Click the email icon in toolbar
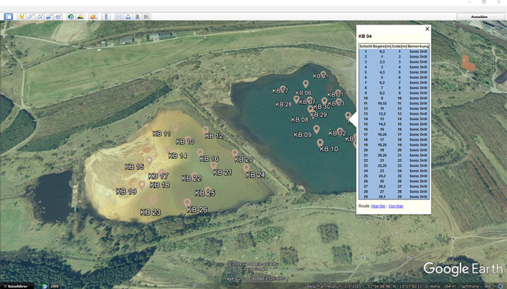This screenshot has height=289, width=507. (119, 15)
